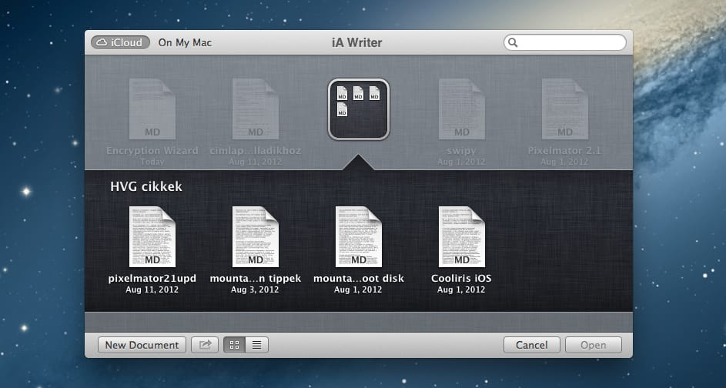Switch to On My Mac tab
The height and width of the screenshot is (388, 726).
(185, 42)
